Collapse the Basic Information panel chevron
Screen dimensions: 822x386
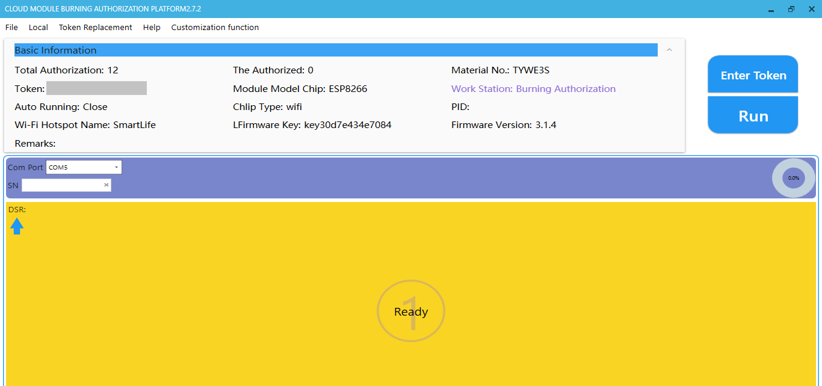coord(669,50)
